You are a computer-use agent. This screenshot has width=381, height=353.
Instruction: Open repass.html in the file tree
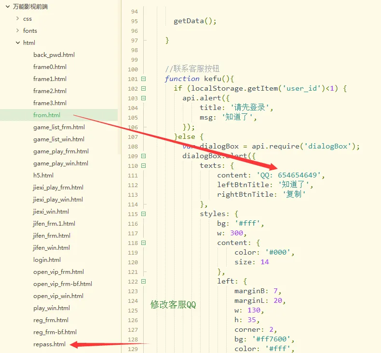pos(49,344)
